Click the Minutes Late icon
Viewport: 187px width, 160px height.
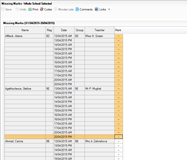tap(56, 9)
